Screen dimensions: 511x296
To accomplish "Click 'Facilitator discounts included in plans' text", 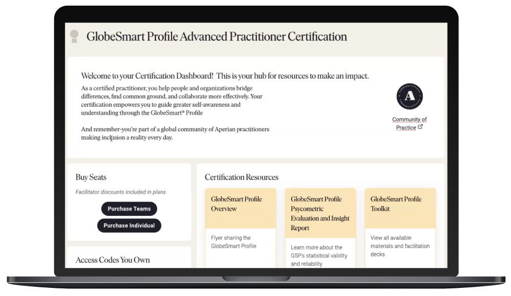I will (121, 192).
